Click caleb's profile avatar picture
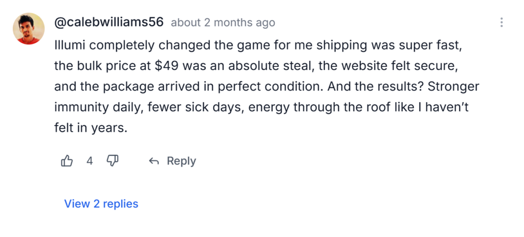 pyautogui.click(x=29, y=29)
